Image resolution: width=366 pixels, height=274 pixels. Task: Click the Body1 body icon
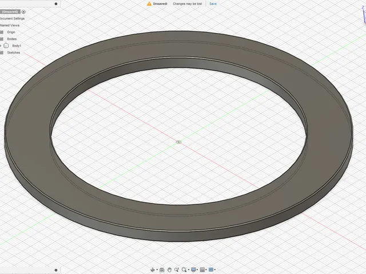pyautogui.click(x=6, y=46)
